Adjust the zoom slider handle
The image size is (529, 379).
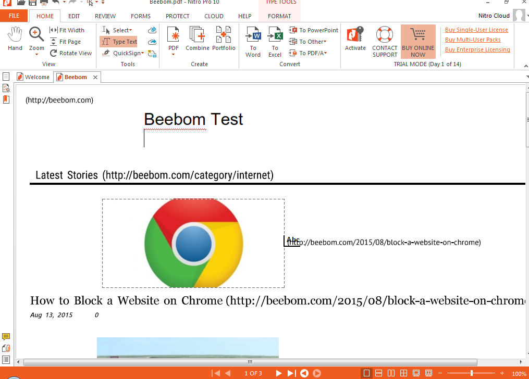[472, 373]
